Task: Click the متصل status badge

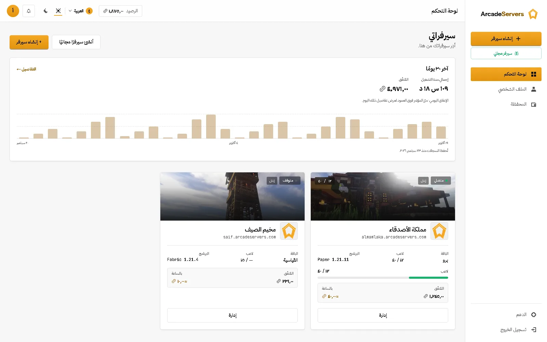Action: click(x=441, y=181)
